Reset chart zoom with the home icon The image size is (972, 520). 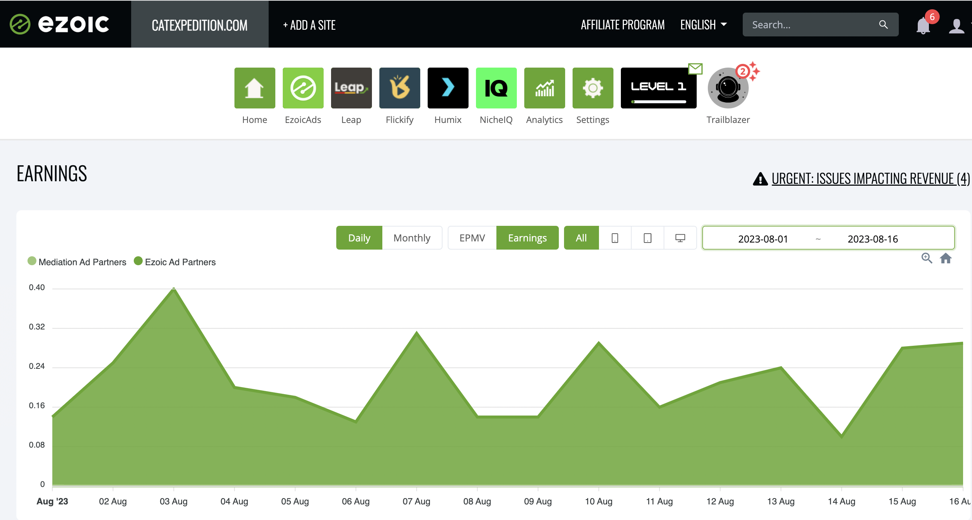[946, 258]
